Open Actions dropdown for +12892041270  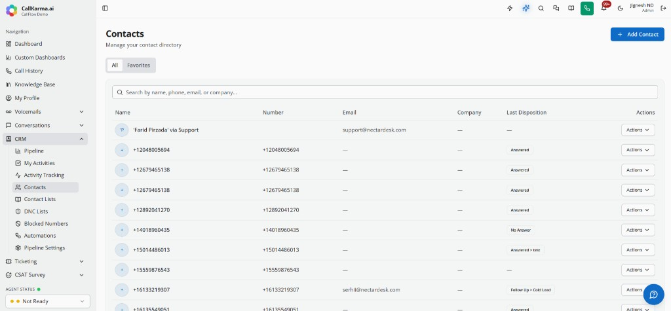click(x=638, y=210)
